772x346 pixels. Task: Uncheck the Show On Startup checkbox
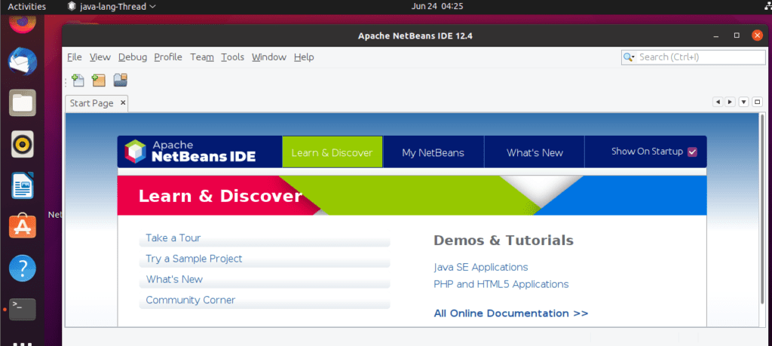pos(692,152)
